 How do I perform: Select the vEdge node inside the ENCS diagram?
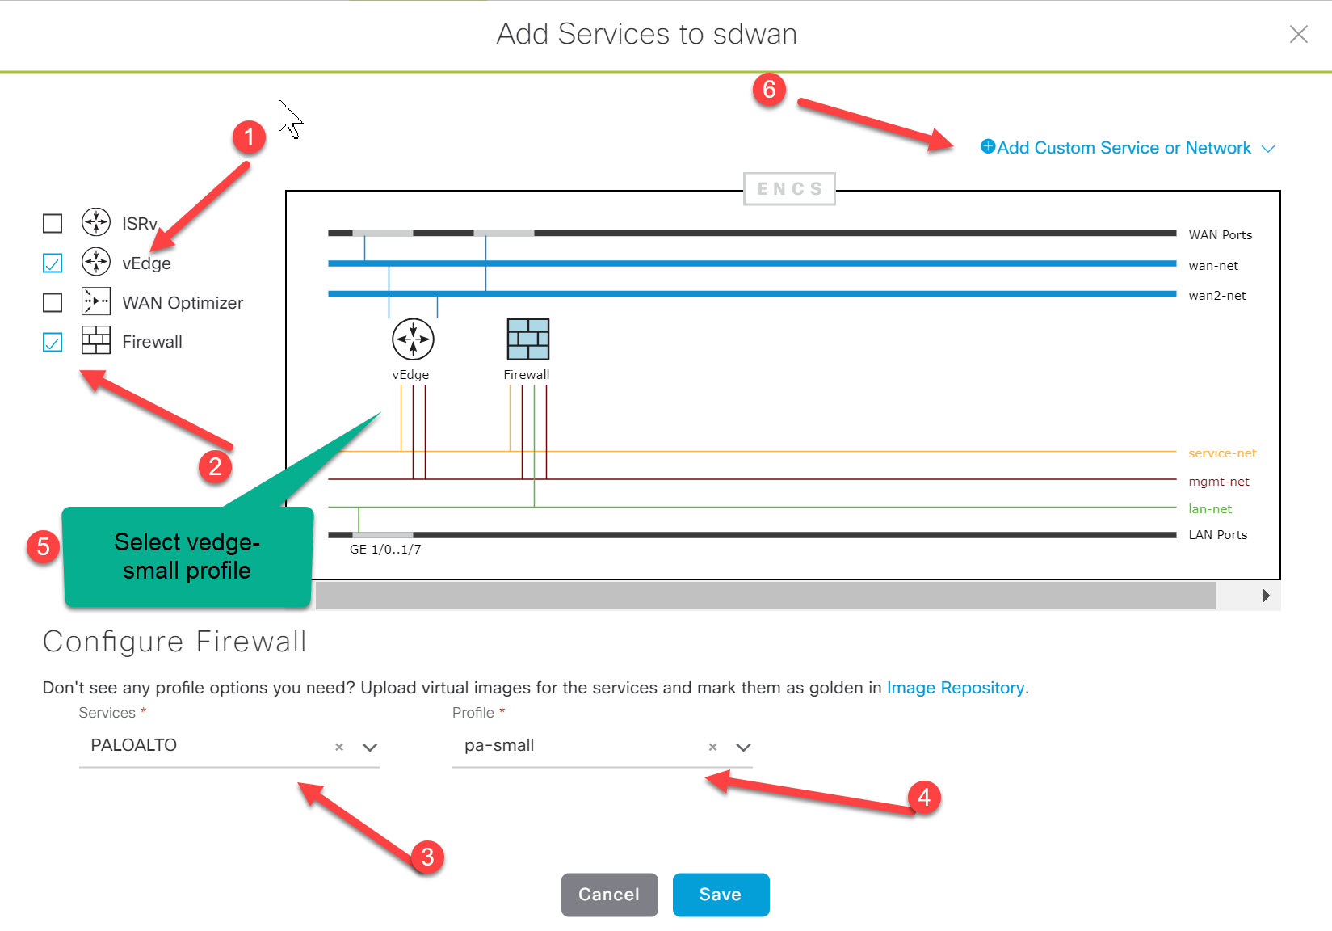(x=413, y=339)
